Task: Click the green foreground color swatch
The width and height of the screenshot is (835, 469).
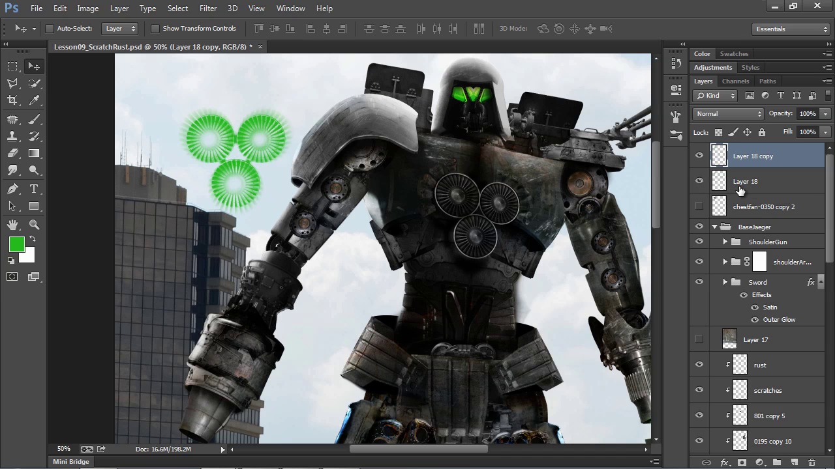Action: pyautogui.click(x=16, y=244)
